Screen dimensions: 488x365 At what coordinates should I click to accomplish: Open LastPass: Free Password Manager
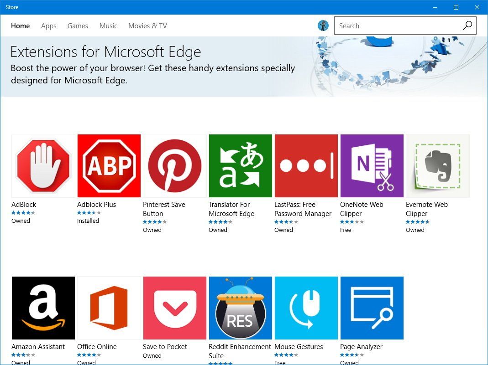click(306, 165)
